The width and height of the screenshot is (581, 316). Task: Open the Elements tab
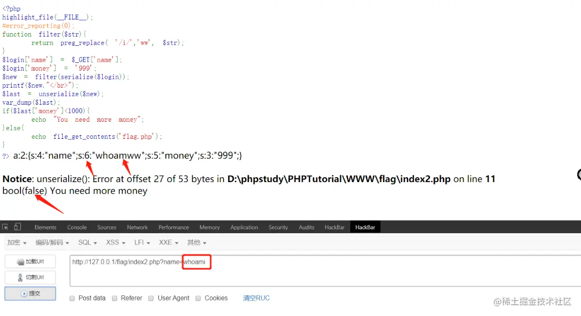point(45,227)
